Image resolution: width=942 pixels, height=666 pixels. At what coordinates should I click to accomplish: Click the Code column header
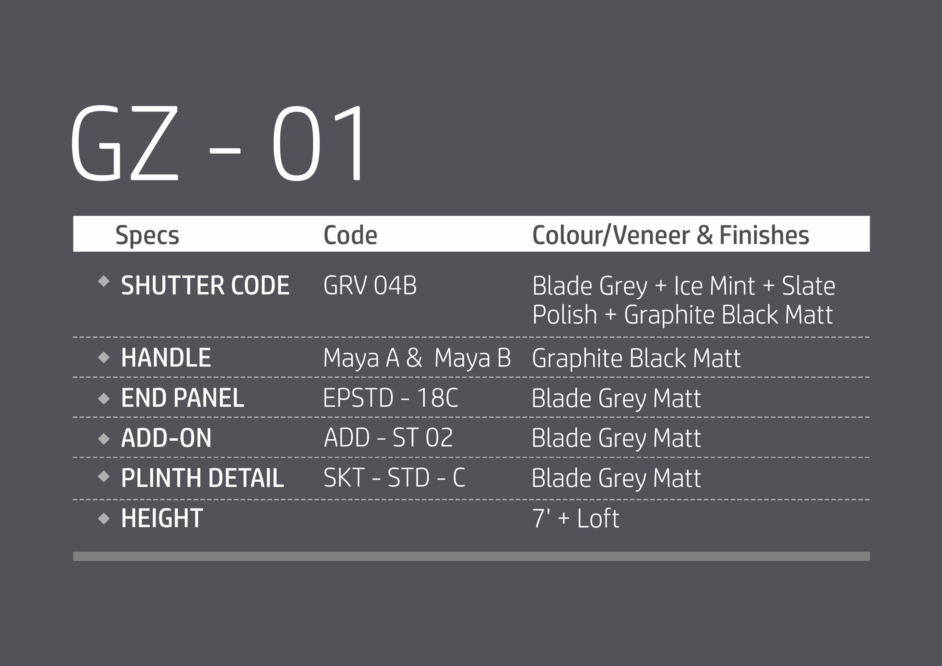(x=350, y=235)
